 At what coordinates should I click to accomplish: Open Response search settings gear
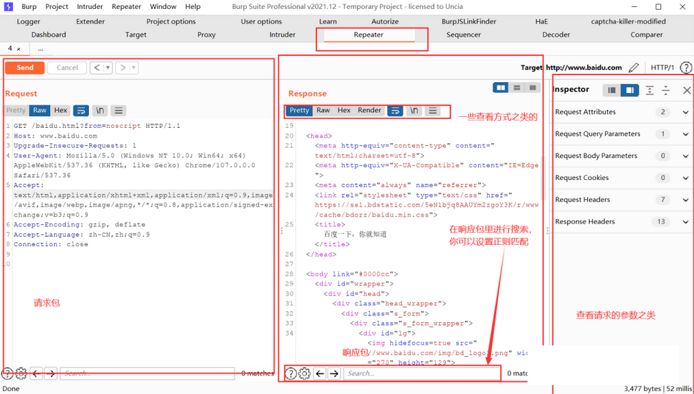point(304,373)
